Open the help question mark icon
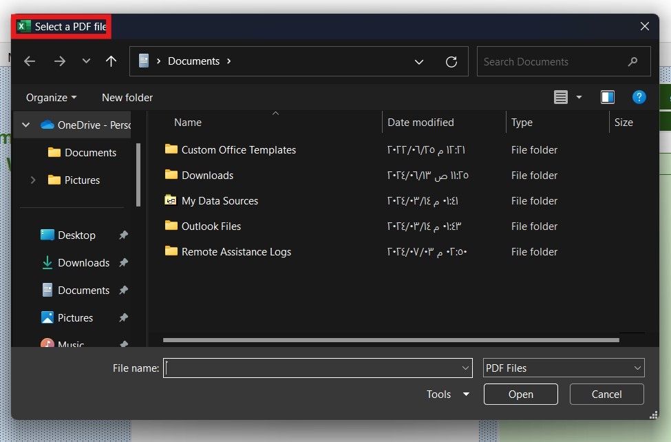The height and width of the screenshot is (442, 671). pyautogui.click(x=639, y=97)
